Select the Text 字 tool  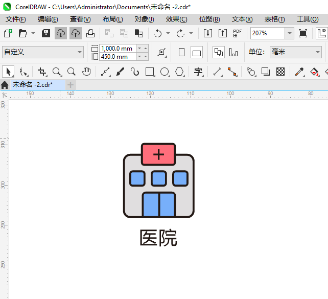tap(198, 72)
